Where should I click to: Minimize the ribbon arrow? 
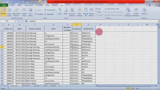[x=146, y=5]
